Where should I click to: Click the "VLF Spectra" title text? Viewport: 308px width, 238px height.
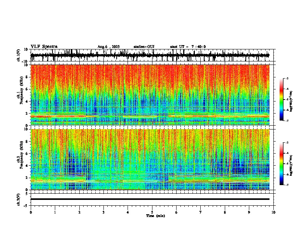coord(44,47)
